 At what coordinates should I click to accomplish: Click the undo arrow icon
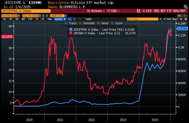point(179,16)
